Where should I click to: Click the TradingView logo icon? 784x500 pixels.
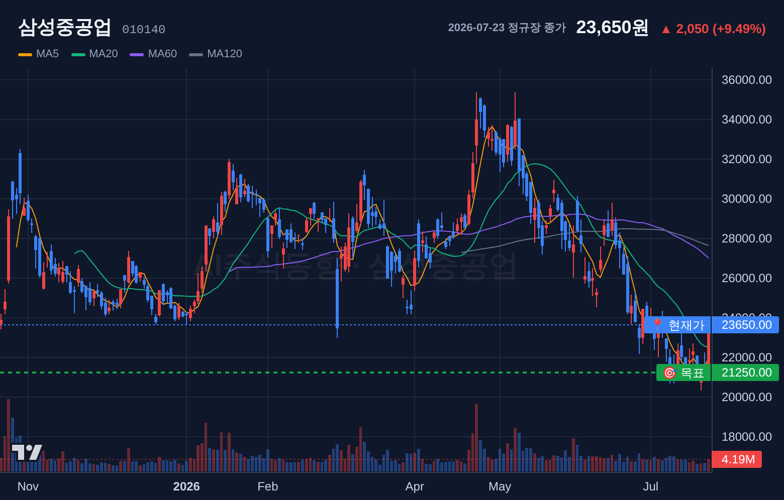pos(27,452)
